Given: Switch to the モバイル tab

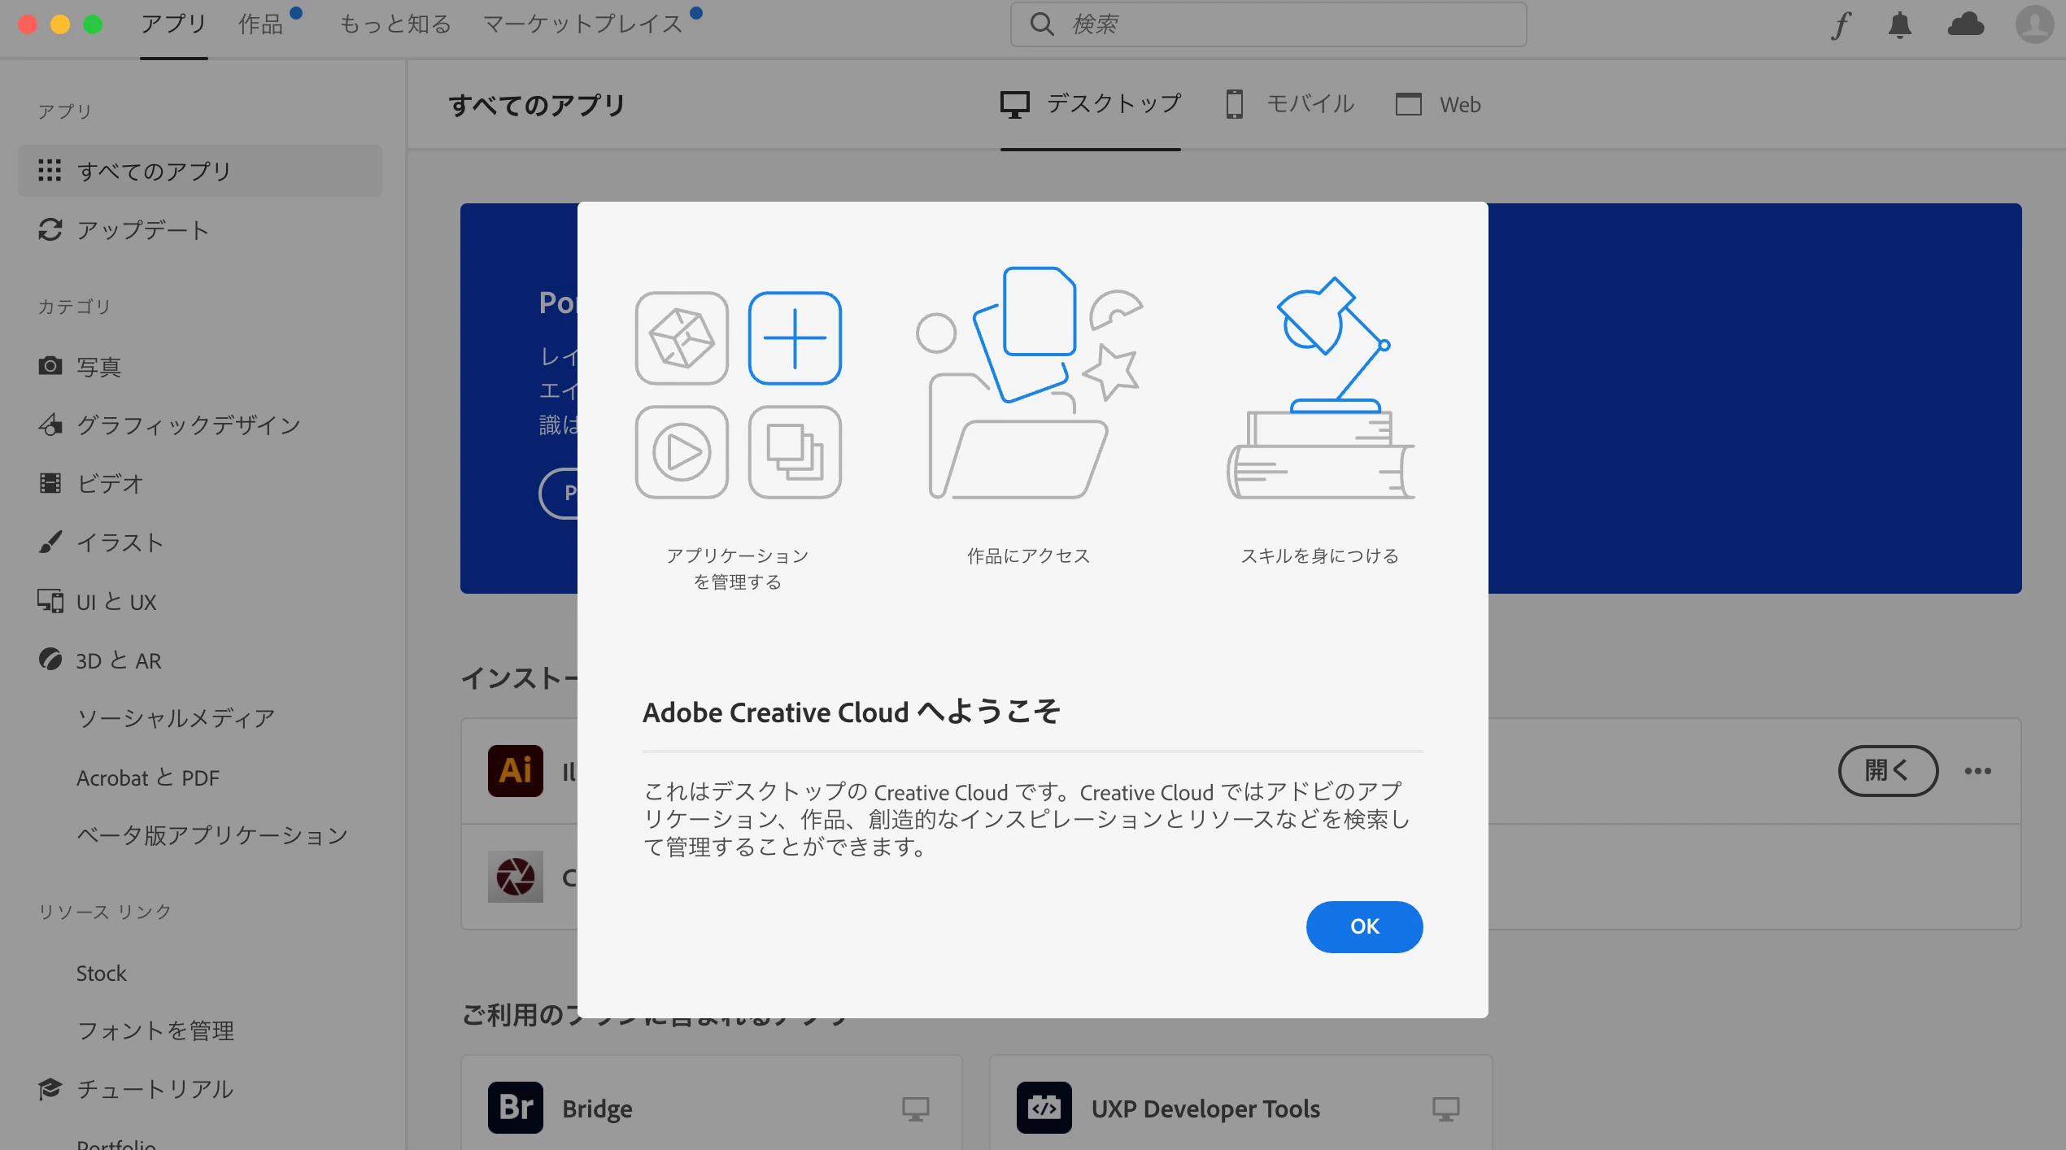Looking at the screenshot, I should [x=1291, y=104].
